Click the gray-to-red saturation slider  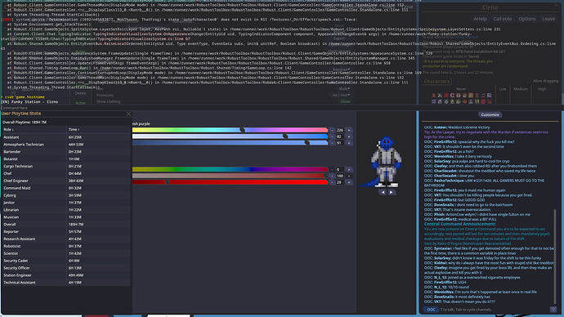click(231, 176)
